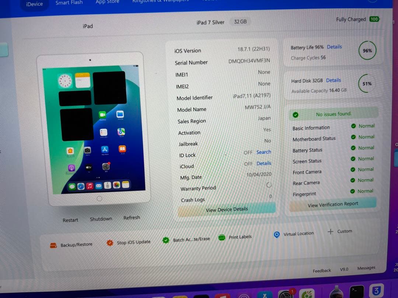Click the Custom plus icon
This screenshot has height=298, width=398.
click(x=330, y=232)
